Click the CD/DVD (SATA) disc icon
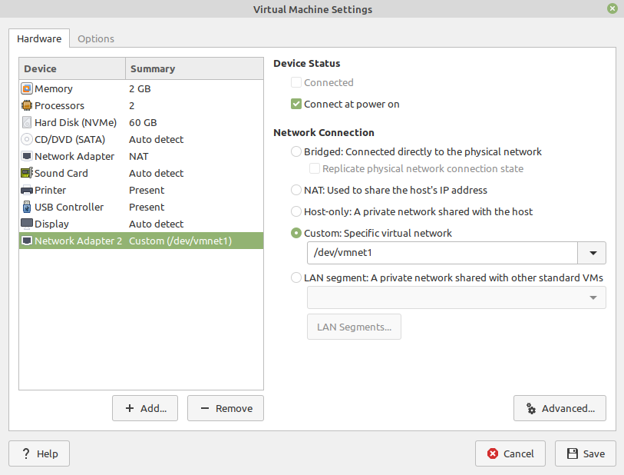Image resolution: width=624 pixels, height=475 pixels. coord(27,140)
